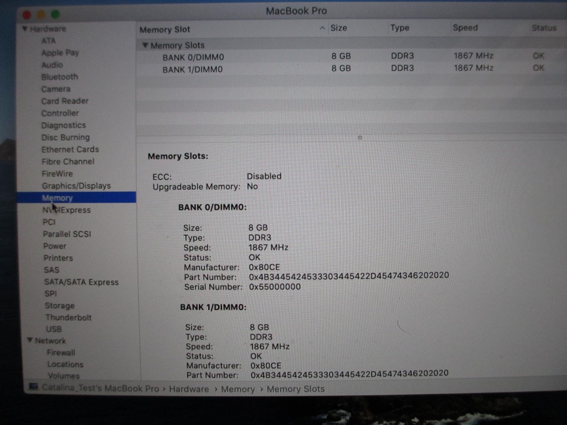Select ATA in the sidebar
This screenshot has width=567, height=425.
[49, 41]
